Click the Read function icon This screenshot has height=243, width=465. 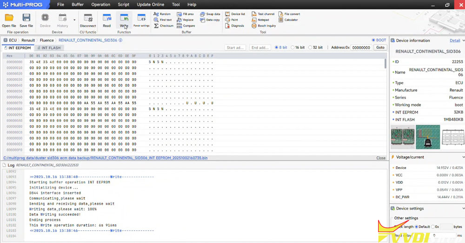pos(106,19)
